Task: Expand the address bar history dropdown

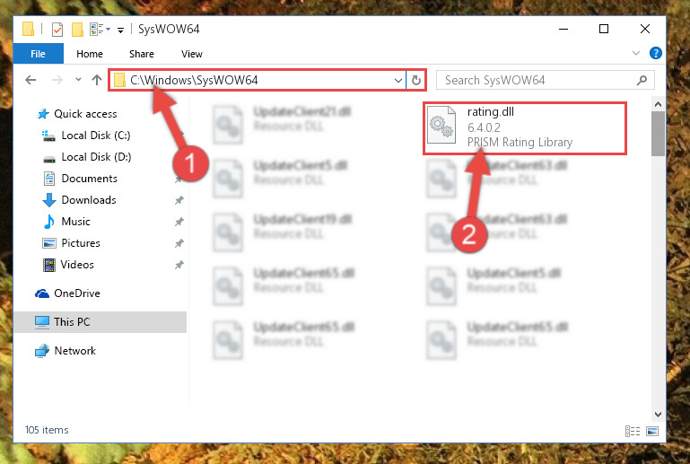Action: [397, 80]
